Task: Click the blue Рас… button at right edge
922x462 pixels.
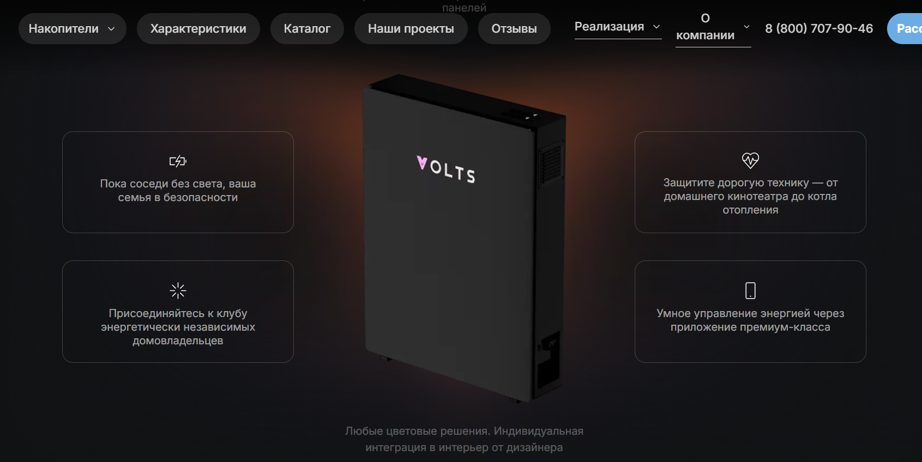Action: (x=905, y=29)
